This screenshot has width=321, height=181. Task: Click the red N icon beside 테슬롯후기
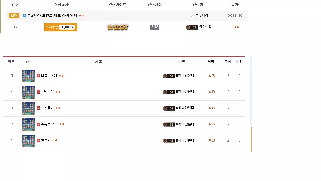click(38, 76)
